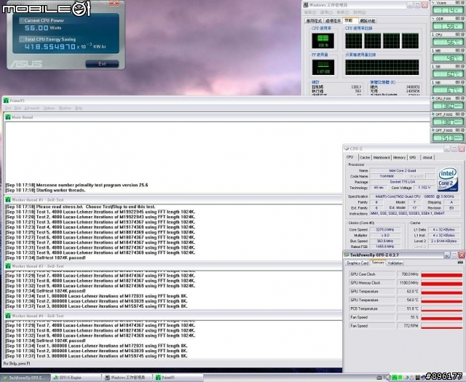466x382 pixels.
Task: Open the GPU-Z Graphics Card tab
Action: click(358, 263)
